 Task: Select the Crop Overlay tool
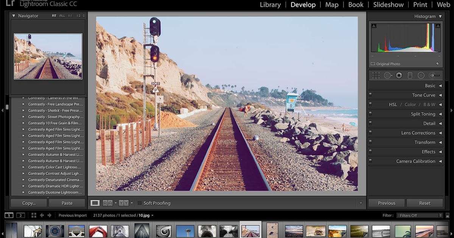click(376, 76)
